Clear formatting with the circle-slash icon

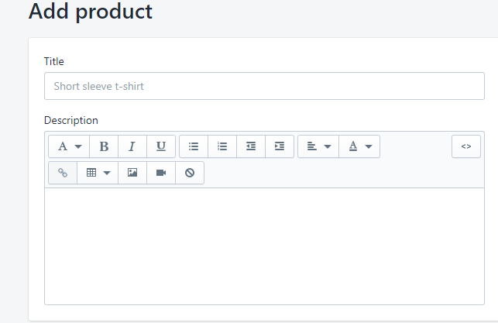(x=190, y=173)
